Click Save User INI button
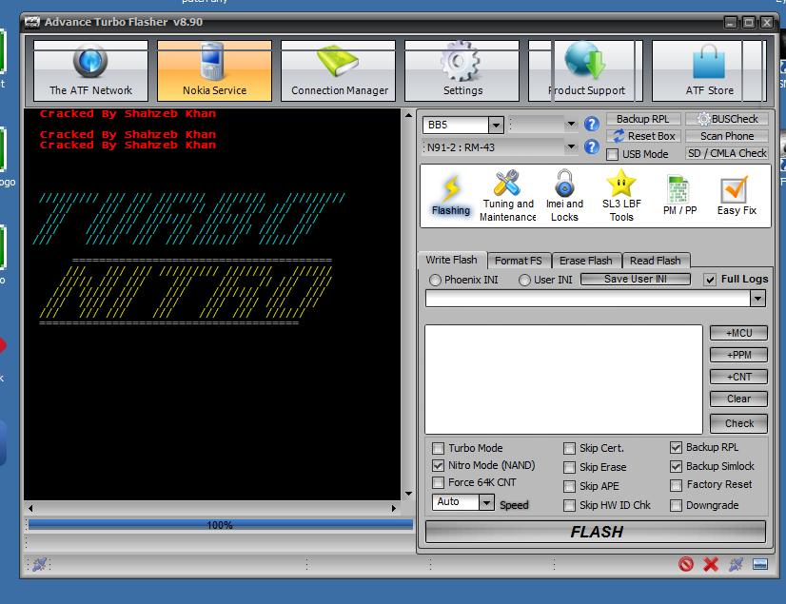 tap(635, 279)
